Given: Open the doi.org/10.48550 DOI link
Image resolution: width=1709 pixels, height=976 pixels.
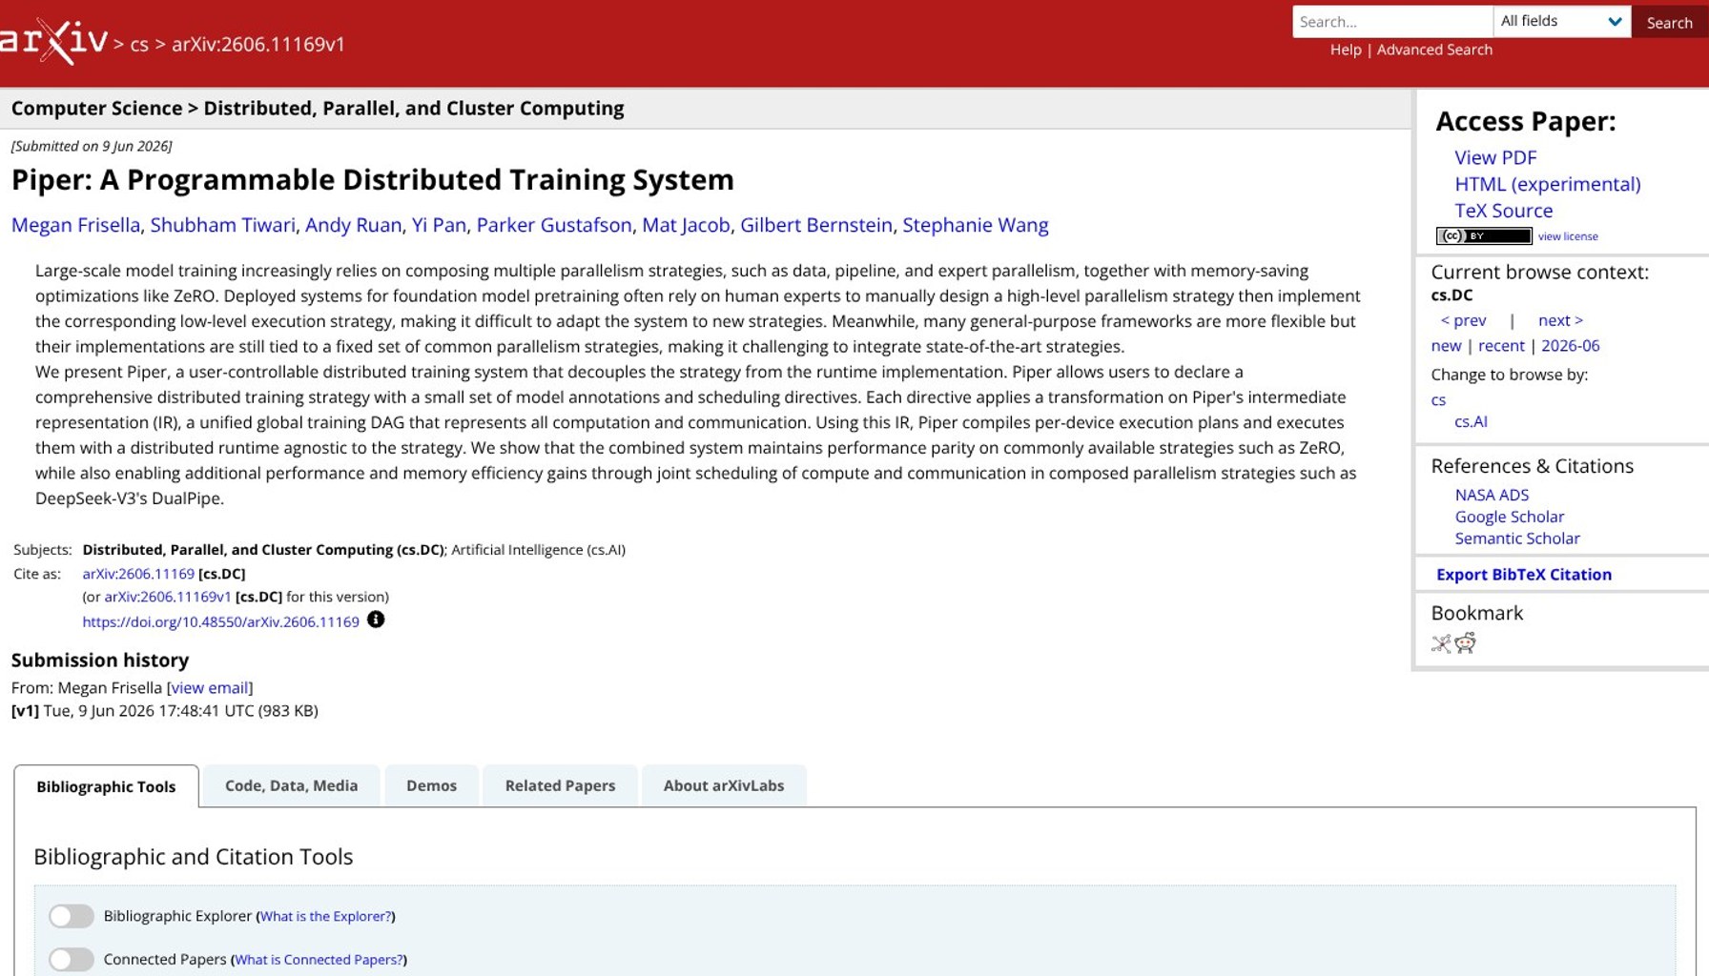Looking at the screenshot, I should (x=220, y=621).
